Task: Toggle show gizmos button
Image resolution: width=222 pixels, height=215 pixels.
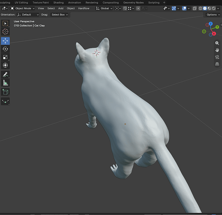Action: (174, 9)
